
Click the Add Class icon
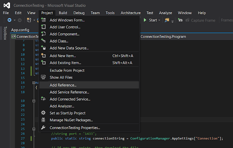click(x=43, y=41)
